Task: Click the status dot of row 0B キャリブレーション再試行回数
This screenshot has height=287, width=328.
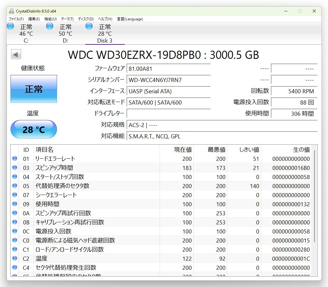Action: [15, 222]
